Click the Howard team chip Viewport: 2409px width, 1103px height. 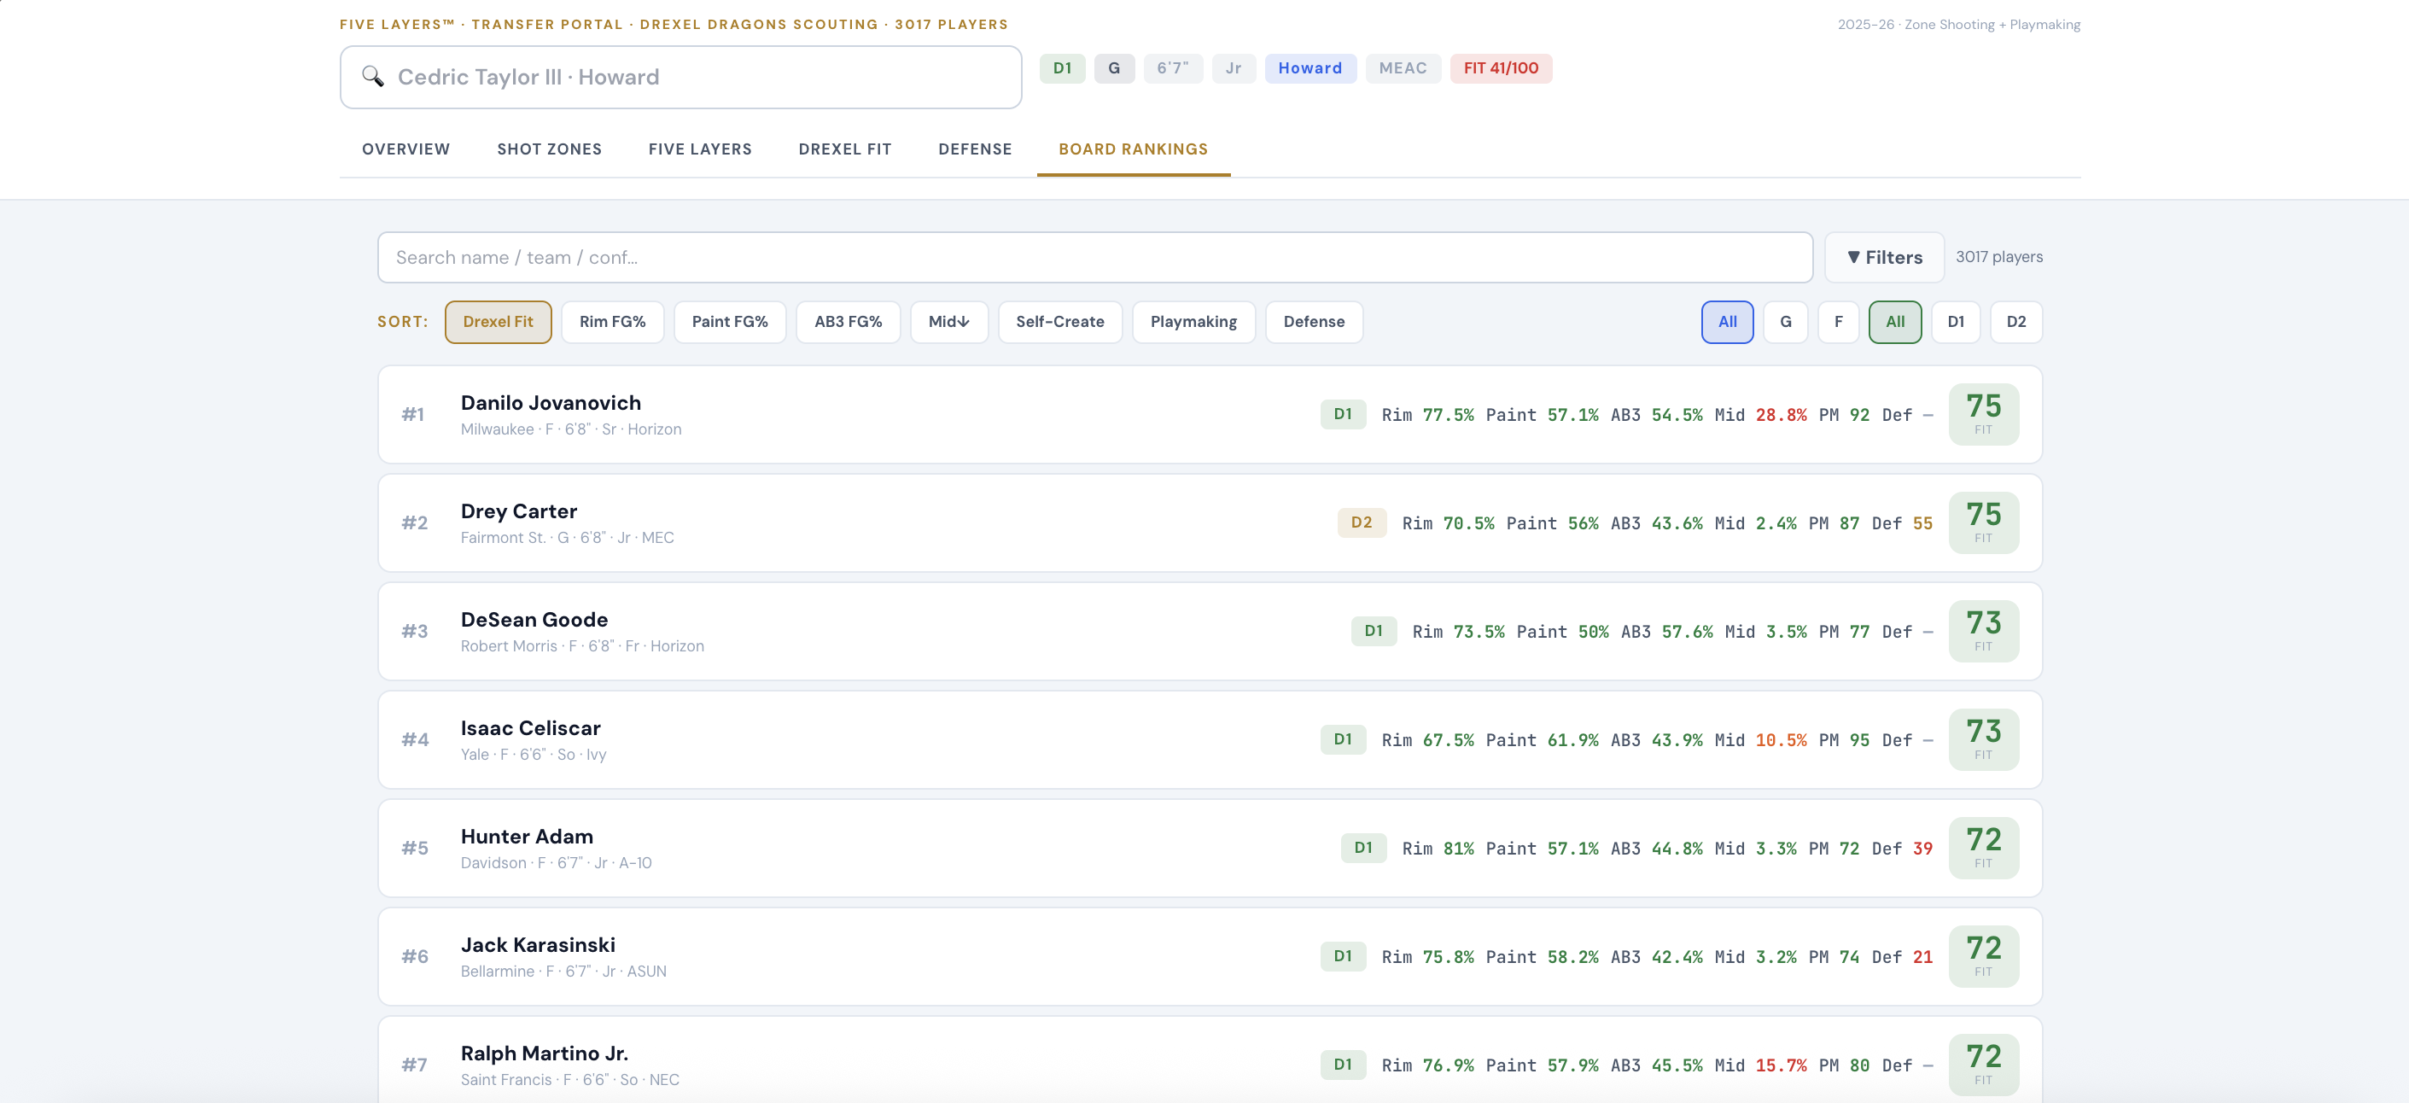1309,68
